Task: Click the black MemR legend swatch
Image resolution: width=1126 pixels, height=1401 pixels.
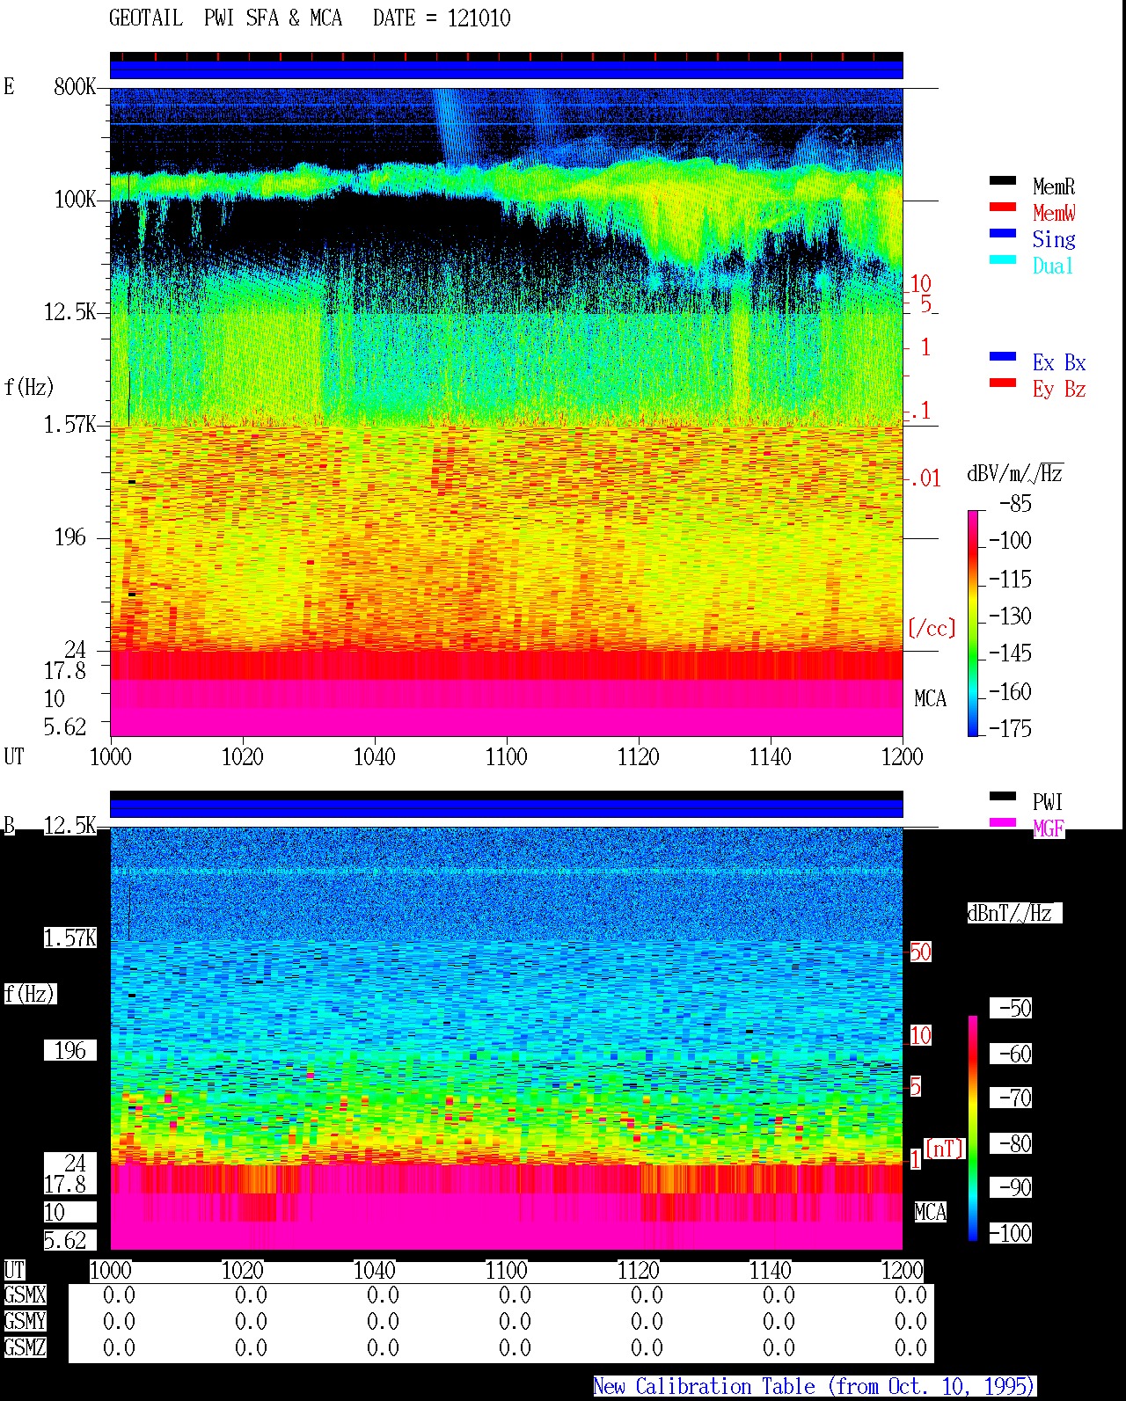Action: [x=1003, y=180]
